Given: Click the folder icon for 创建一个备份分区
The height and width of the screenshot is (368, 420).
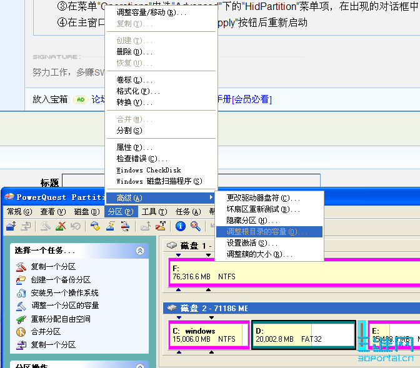Looking at the screenshot, I should coord(21,280).
